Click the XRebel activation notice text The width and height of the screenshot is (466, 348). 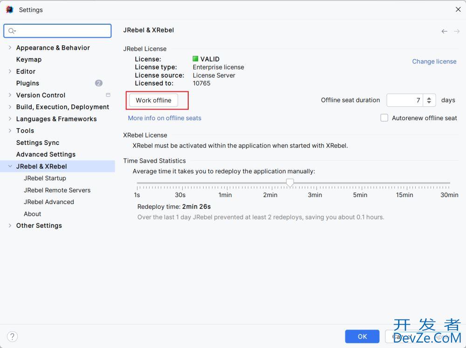pos(240,146)
